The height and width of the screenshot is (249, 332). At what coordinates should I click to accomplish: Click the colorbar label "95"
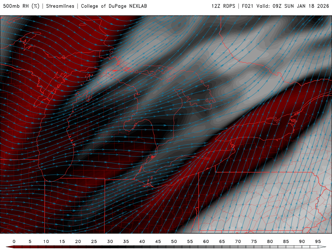coord(318,242)
